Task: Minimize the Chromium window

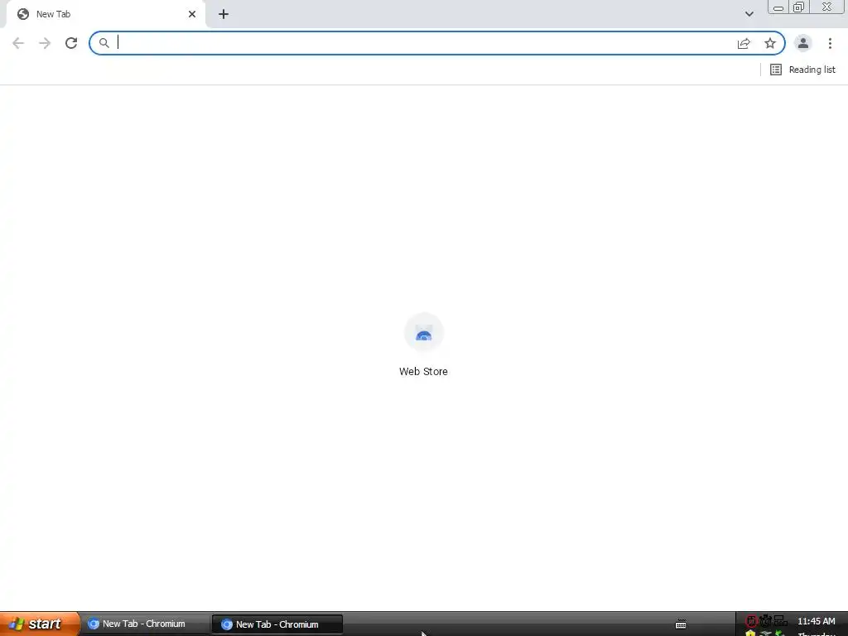Action: (x=778, y=7)
